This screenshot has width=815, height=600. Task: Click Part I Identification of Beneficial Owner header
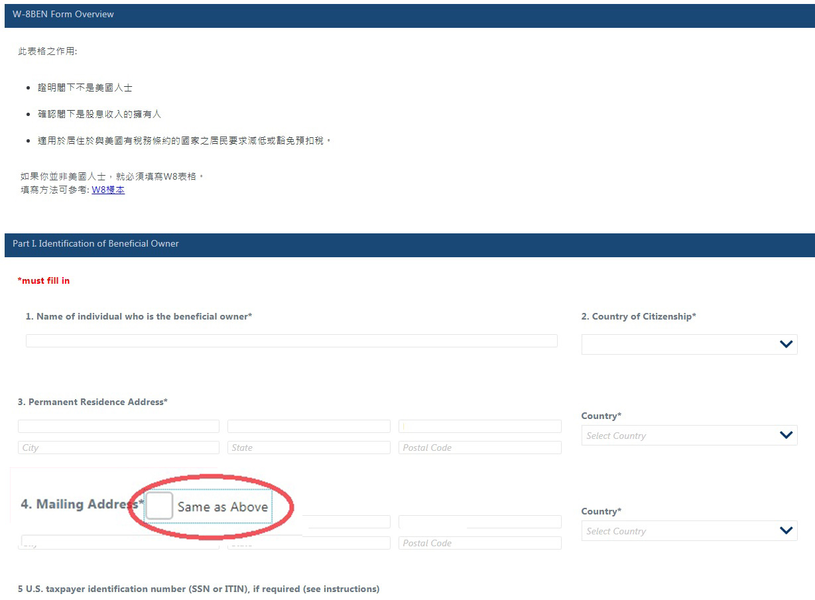96,244
